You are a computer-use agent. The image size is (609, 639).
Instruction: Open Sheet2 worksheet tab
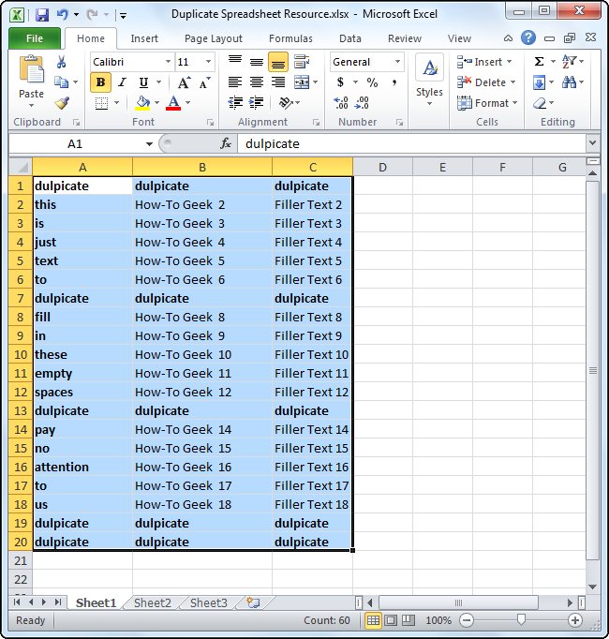(x=153, y=602)
